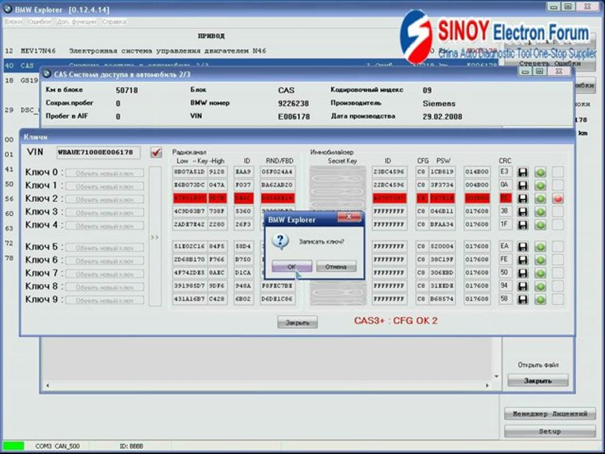Open the Доп. функции menu

(76, 22)
